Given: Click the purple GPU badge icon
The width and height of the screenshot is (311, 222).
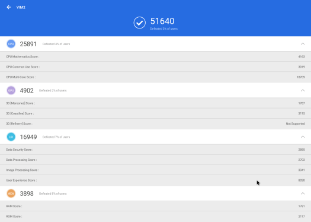Looking at the screenshot, I should pos(11,90).
